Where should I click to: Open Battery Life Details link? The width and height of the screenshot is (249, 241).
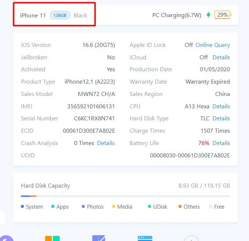pos(221,143)
